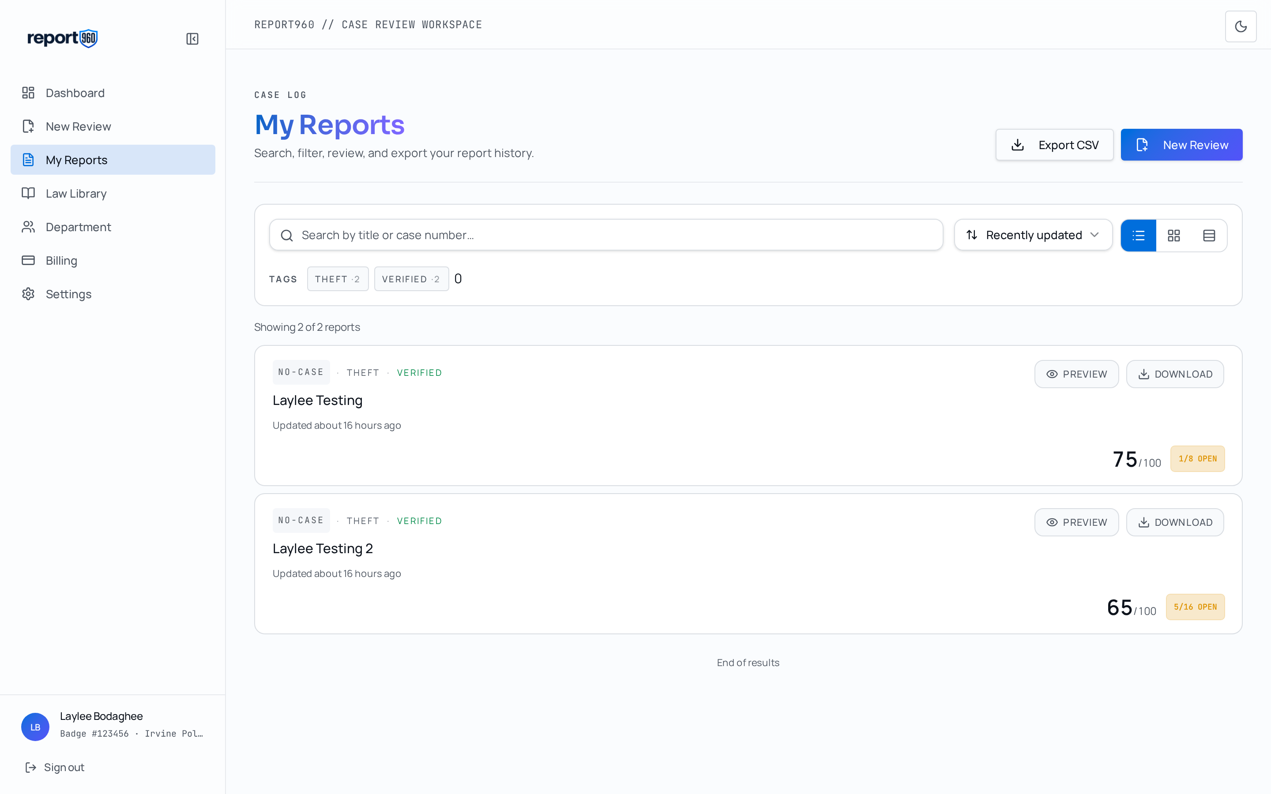Export report history as CSV
Image resolution: width=1271 pixels, height=794 pixels.
1054,145
